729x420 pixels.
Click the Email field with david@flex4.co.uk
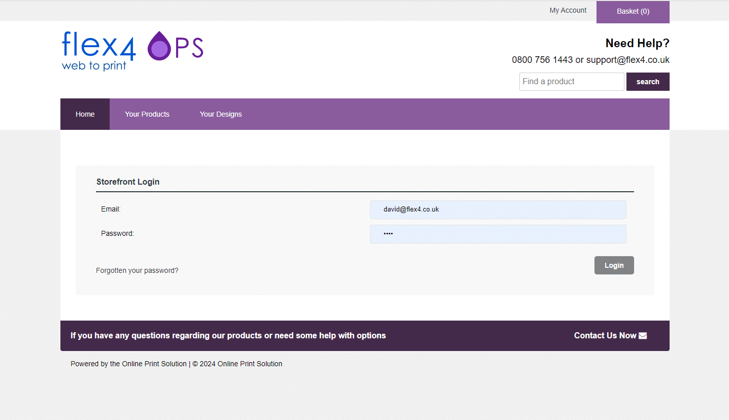coord(498,209)
